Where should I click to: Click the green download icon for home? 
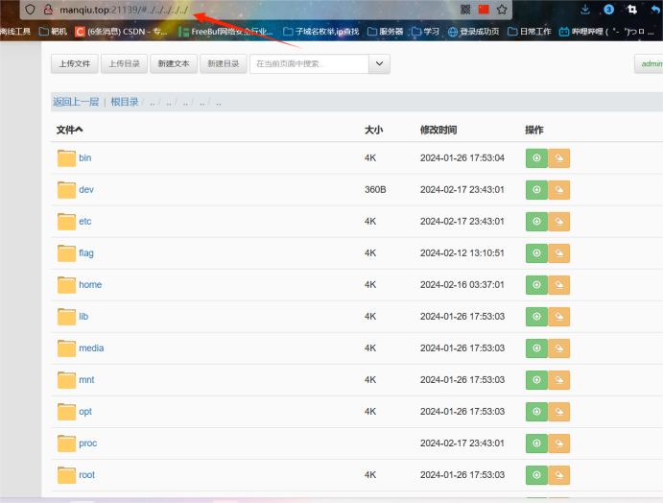536,285
